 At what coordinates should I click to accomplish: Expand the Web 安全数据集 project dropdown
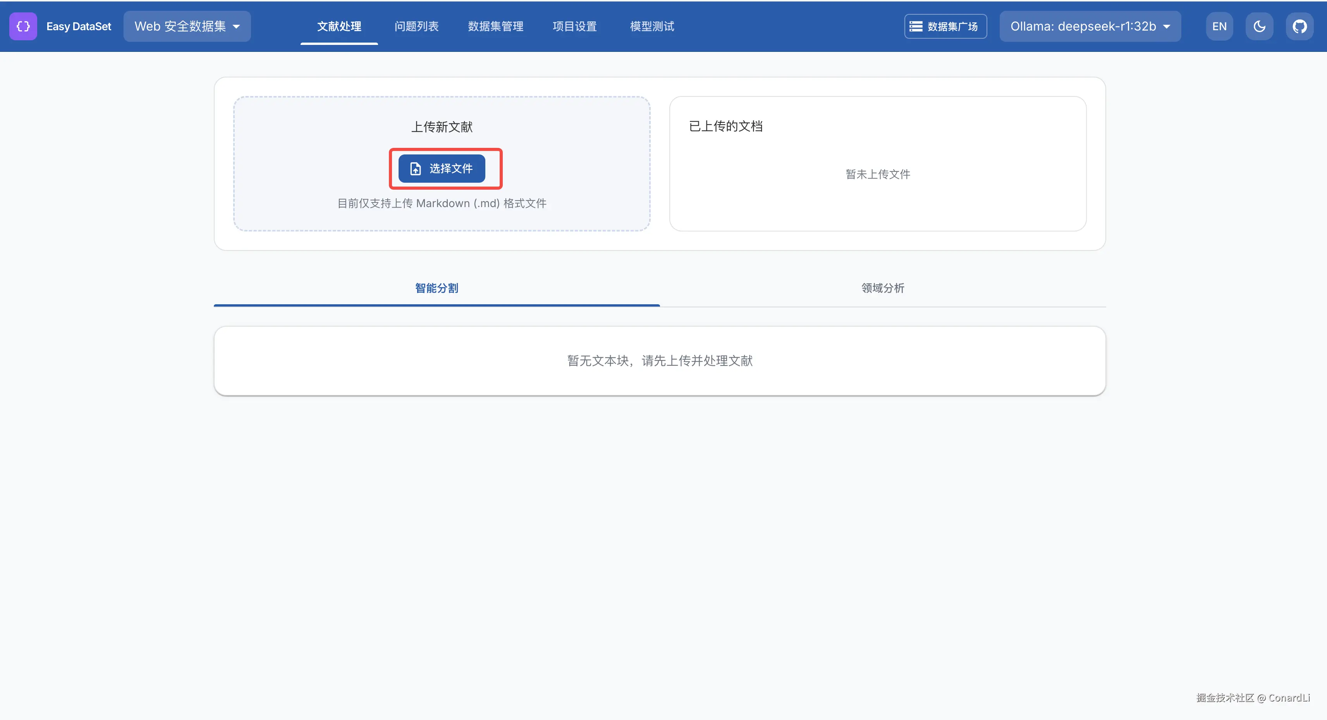(x=187, y=26)
